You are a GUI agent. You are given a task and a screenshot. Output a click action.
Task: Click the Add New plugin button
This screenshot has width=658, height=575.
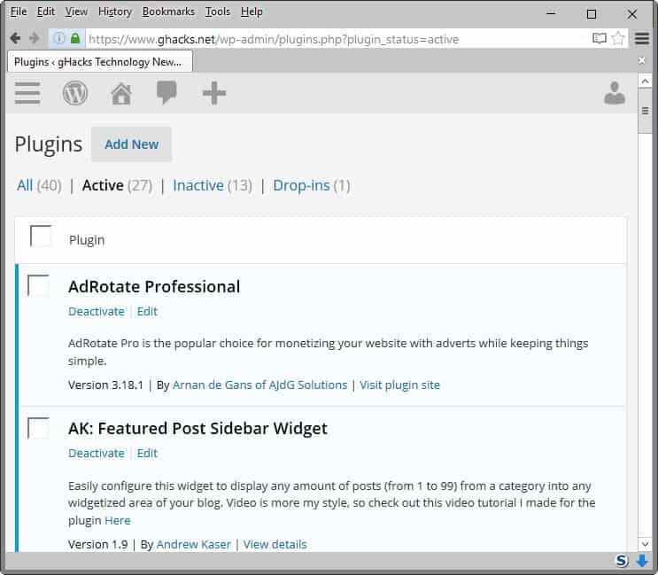[131, 144]
